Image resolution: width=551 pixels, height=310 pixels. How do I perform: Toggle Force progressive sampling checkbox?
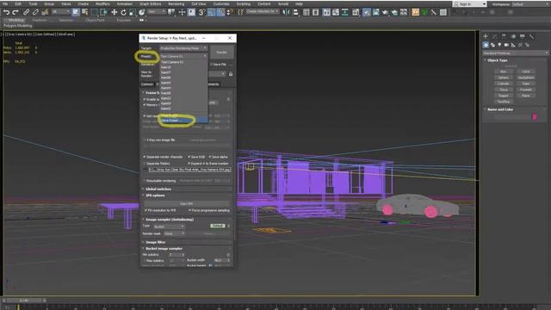point(189,210)
